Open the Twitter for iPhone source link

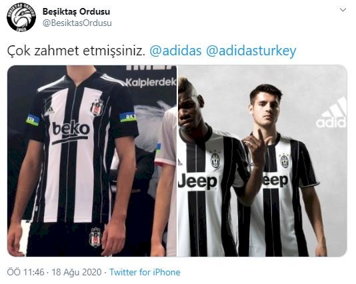[145, 272]
